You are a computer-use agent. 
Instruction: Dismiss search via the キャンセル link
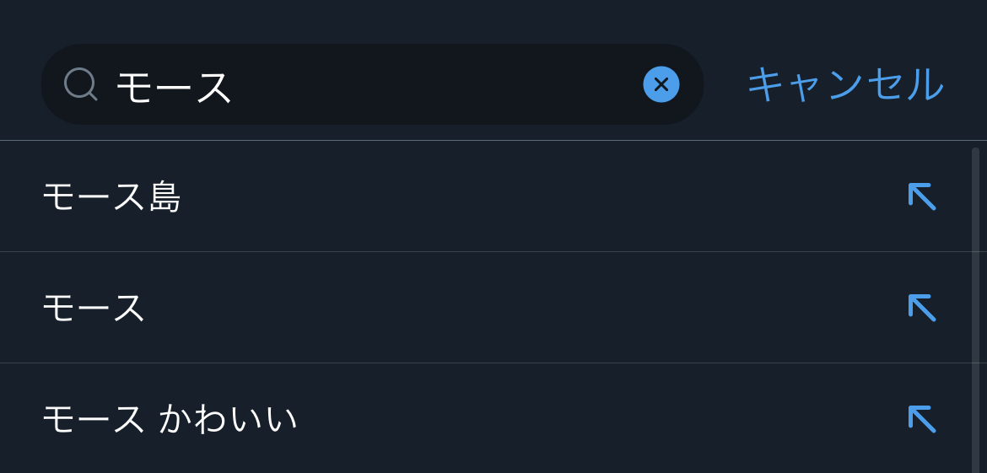[x=844, y=84]
